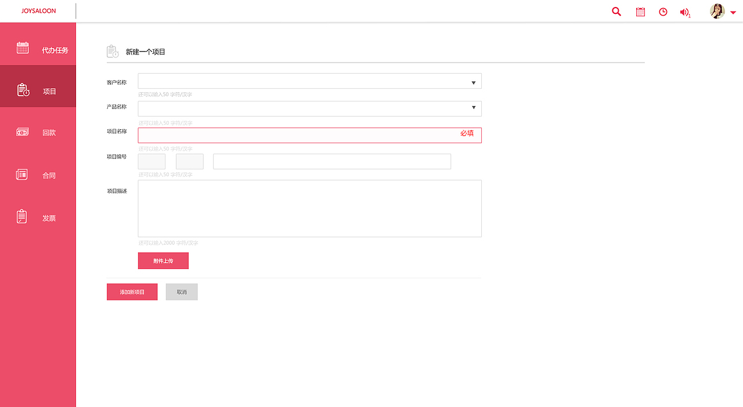The image size is (743, 407).
Task: Open 发票 sidebar section
Action: pyautogui.click(x=38, y=218)
